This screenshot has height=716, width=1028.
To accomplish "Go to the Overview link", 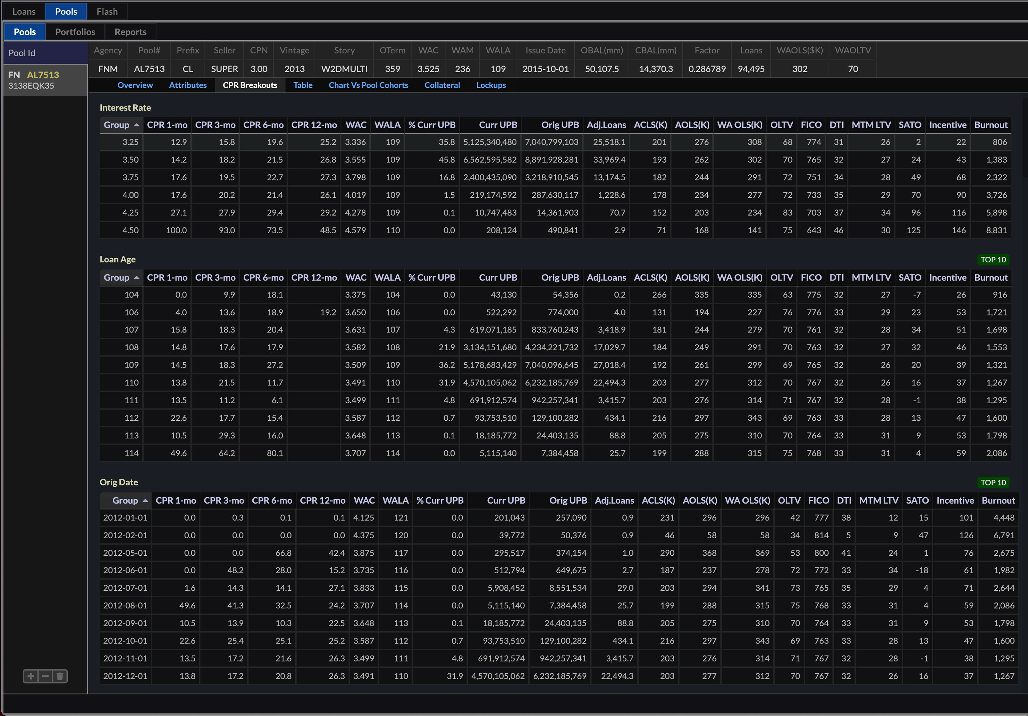I will coord(135,85).
